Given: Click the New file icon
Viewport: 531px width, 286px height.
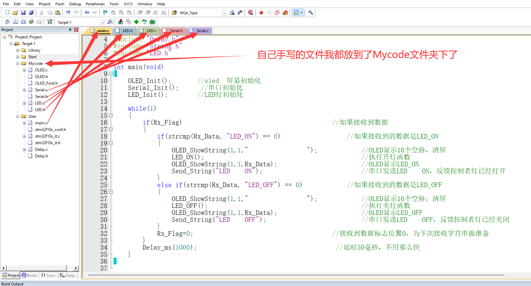Looking at the screenshot, I should (7, 13).
